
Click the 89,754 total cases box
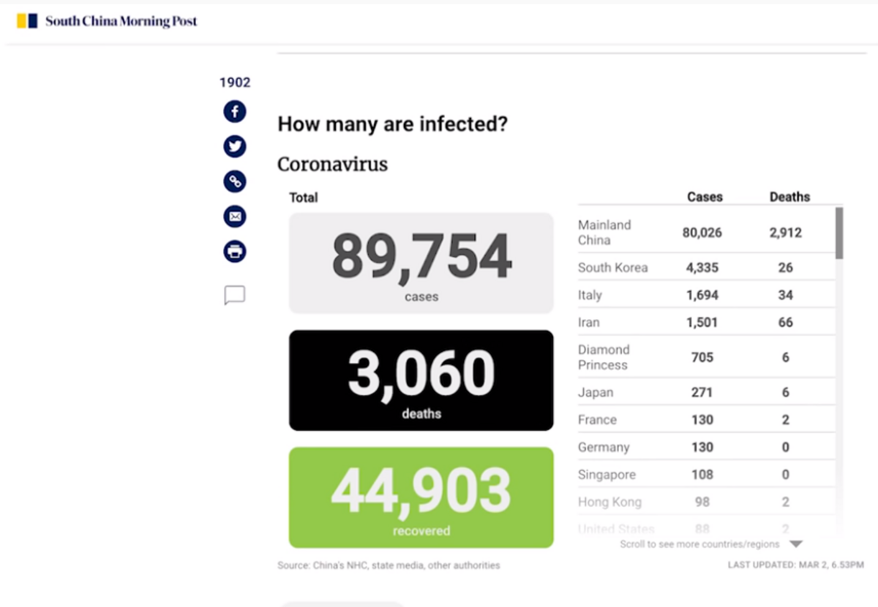coord(421,263)
